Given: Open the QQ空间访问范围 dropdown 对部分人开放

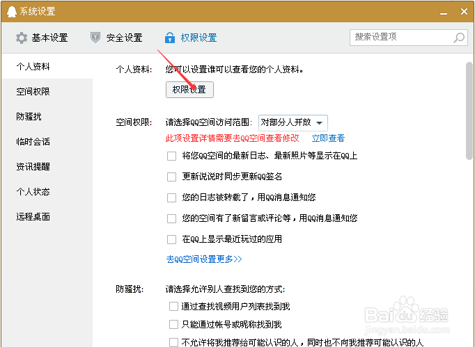Looking at the screenshot, I should click(x=293, y=122).
